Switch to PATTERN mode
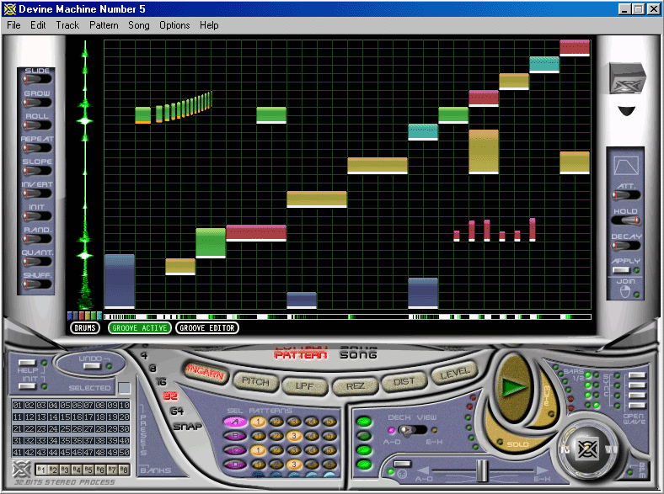 coord(301,355)
